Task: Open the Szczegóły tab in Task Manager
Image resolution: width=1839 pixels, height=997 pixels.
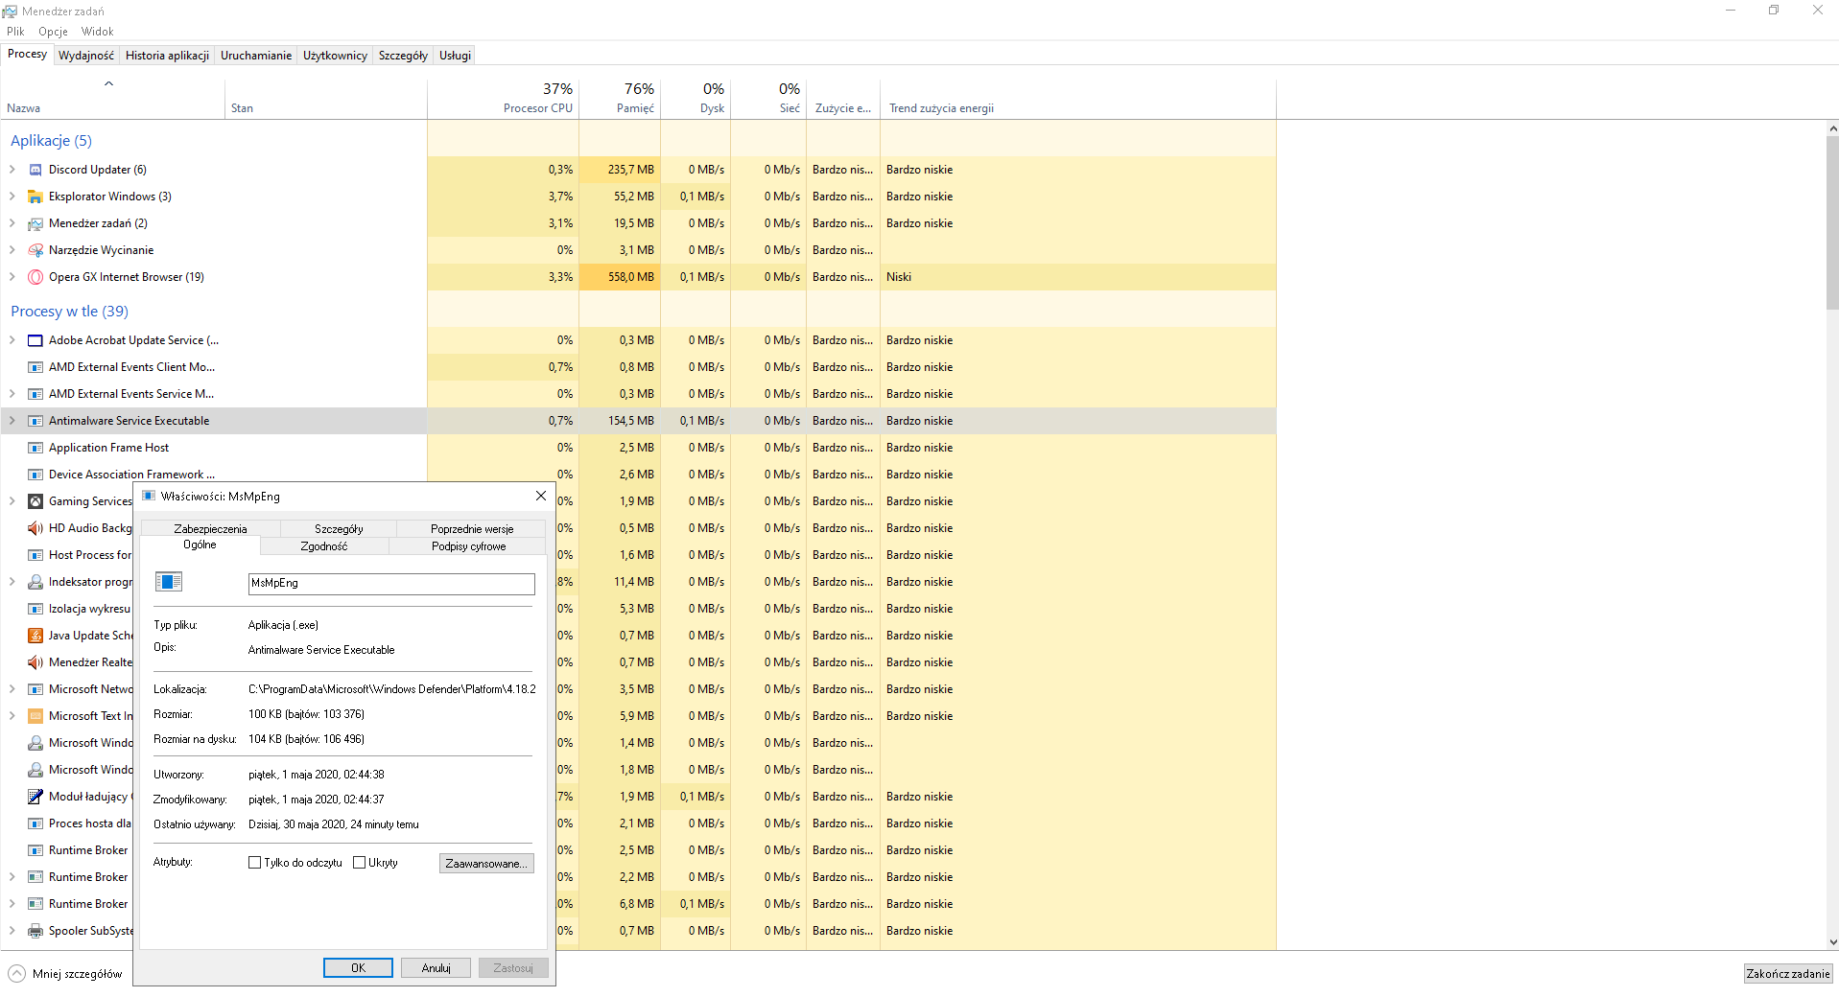Action: [403, 56]
